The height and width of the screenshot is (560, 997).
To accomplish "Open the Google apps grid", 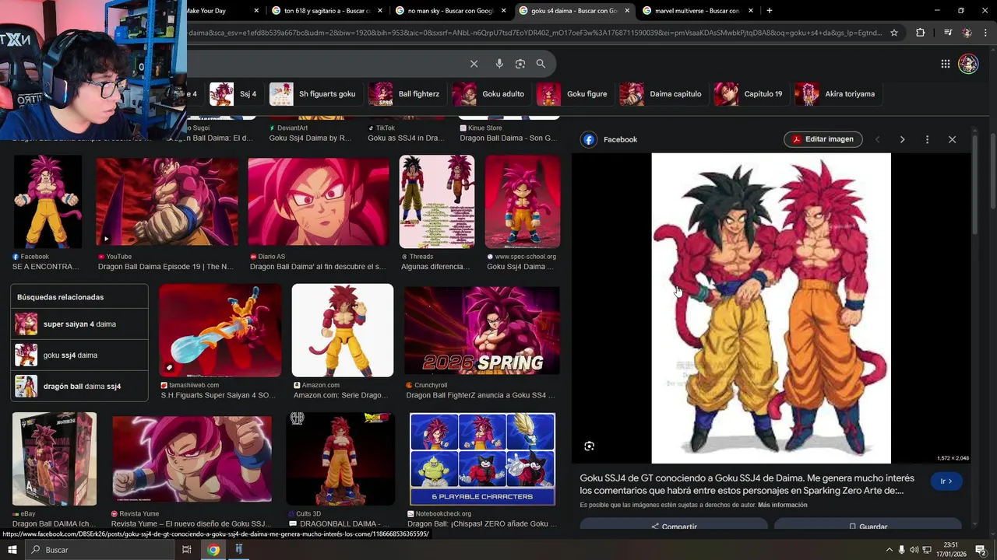I will coord(945,64).
